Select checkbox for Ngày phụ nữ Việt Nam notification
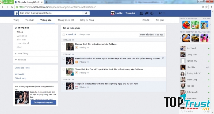Image resolution: width=214 pixels, height=114 pixels. pos(64,84)
